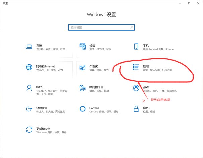The height and width of the screenshot is (158, 203).
Task: Open the 隐私 title
Action: pyautogui.click(x=146, y=108)
